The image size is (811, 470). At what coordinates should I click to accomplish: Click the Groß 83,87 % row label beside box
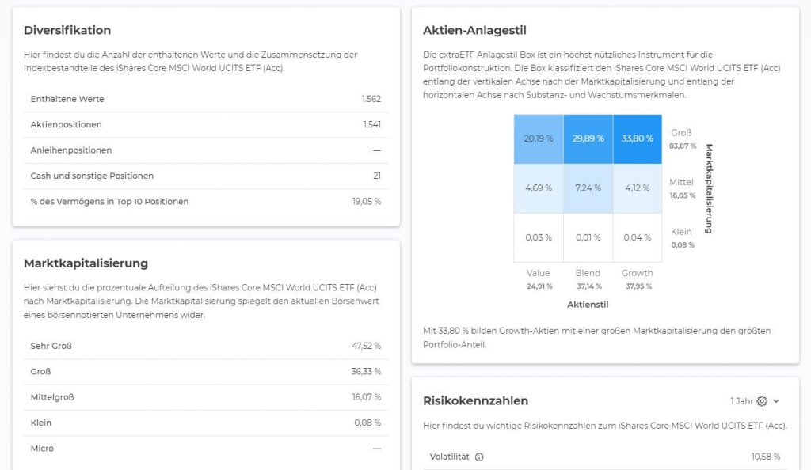point(682,139)
